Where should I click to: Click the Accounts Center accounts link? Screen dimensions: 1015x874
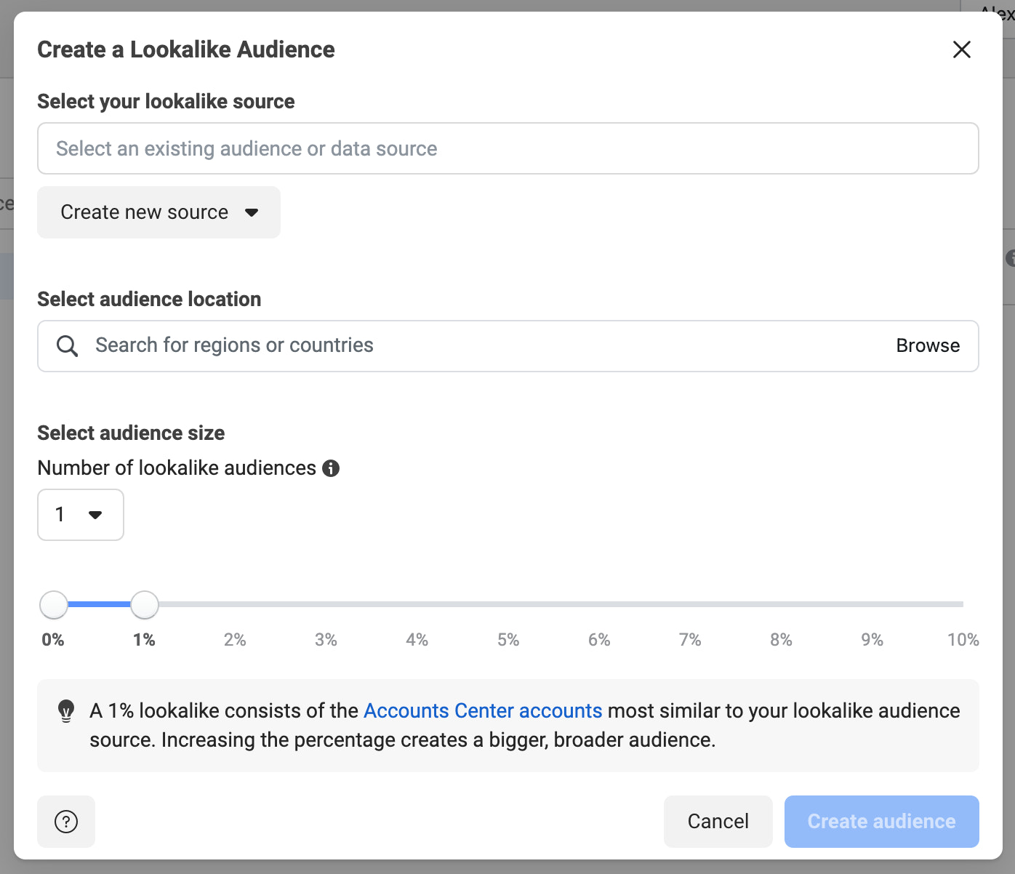(483, 710)
